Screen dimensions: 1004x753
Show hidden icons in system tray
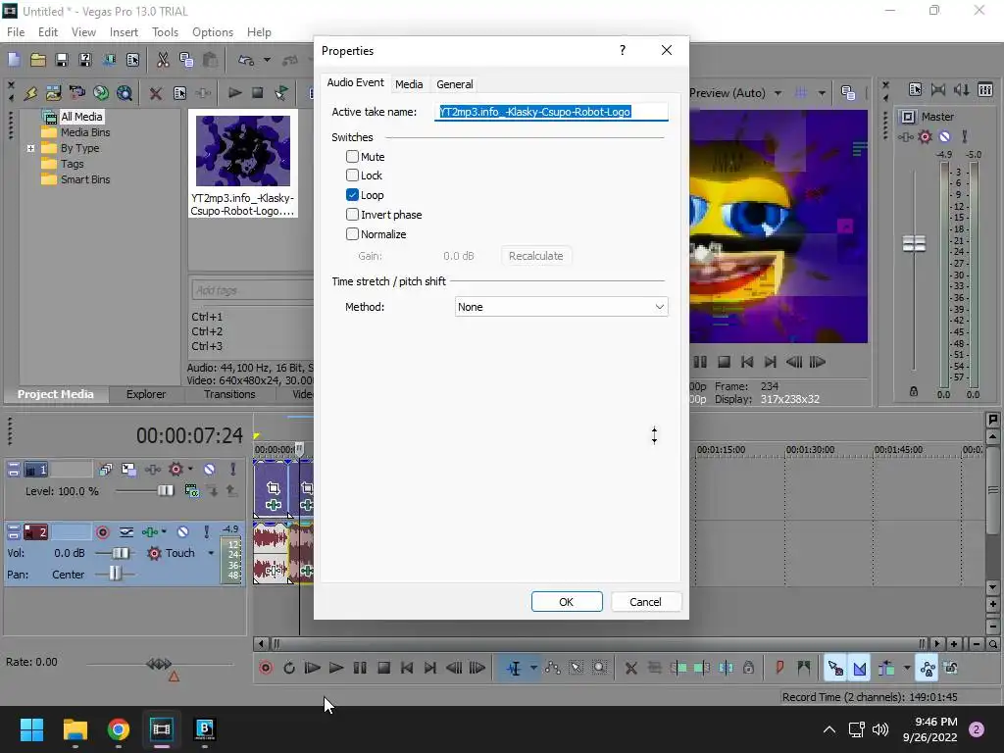click(x=829, y=729)
